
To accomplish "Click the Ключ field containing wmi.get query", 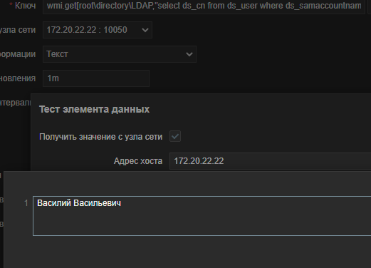I will pos(204,6).
